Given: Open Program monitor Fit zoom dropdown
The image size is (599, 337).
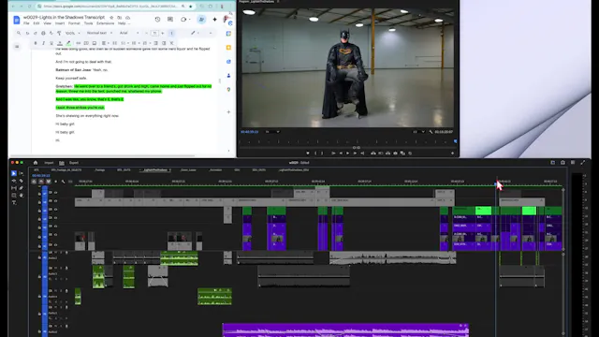Looking at the screenshot, I should pyautogui.click(x=272, y=132).
